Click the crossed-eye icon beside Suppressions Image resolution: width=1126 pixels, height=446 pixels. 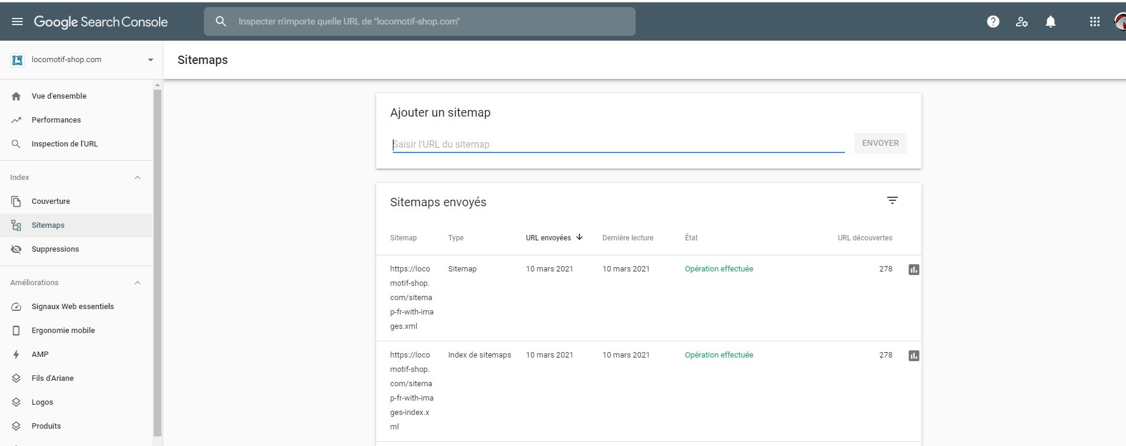16,249
